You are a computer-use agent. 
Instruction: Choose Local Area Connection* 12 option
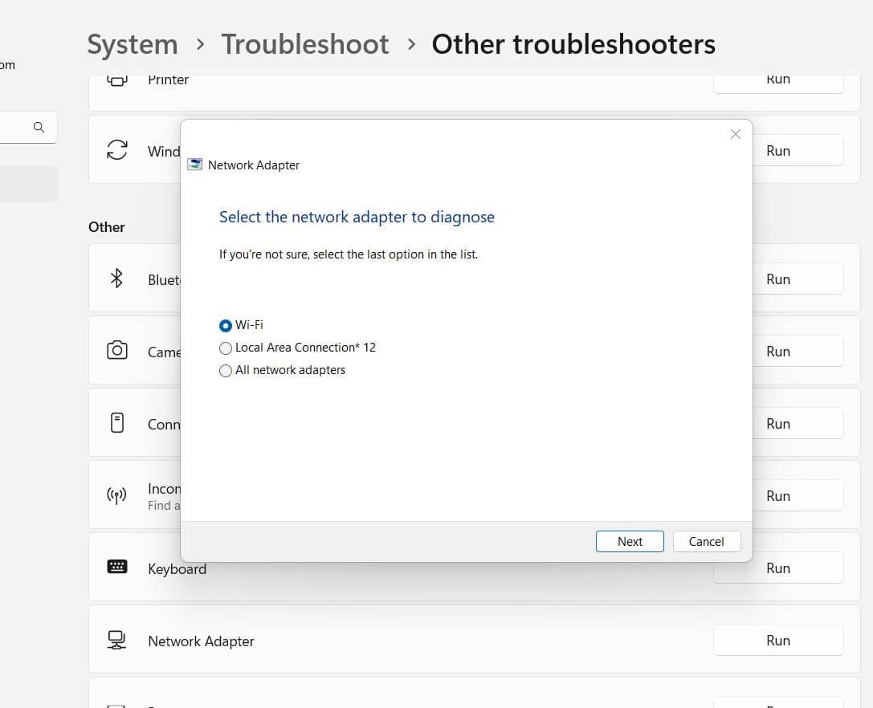(226, 348)
